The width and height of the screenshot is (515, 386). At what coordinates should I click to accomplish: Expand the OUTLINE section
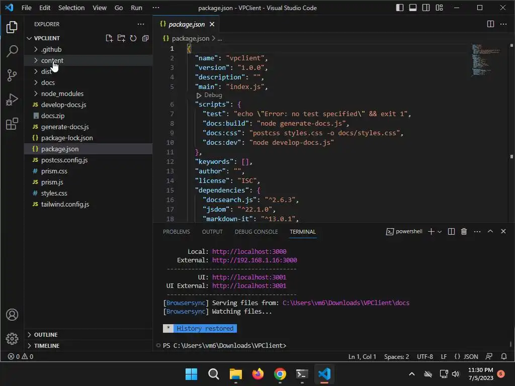[x=88, y=334]
